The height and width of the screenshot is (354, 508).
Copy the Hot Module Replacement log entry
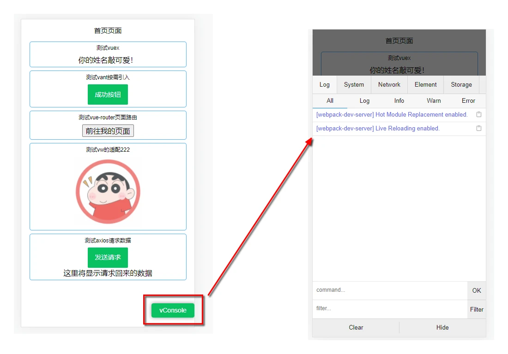[x=479, y=114]
